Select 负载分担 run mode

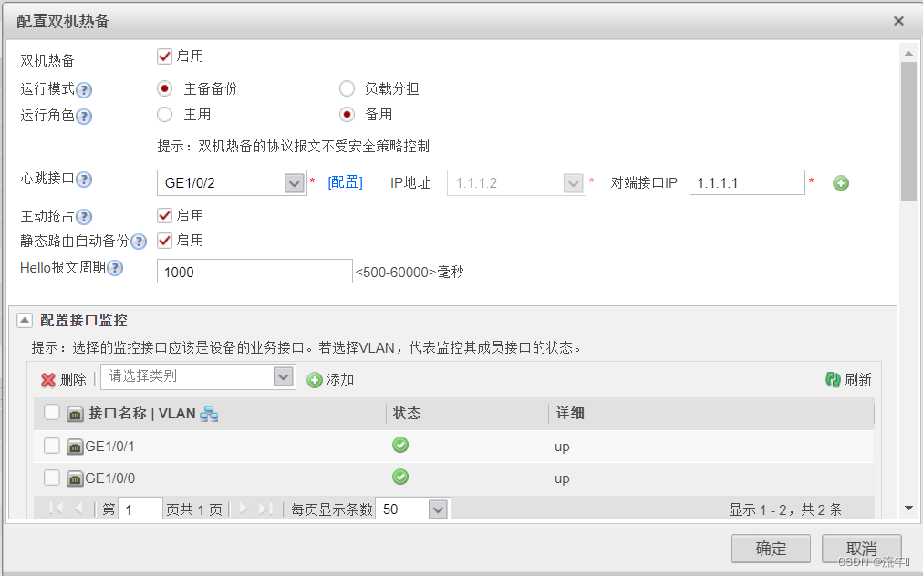[347, 88]
